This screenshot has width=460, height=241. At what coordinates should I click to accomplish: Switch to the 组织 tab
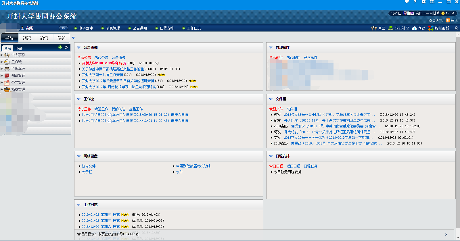(x=27, y=38)
